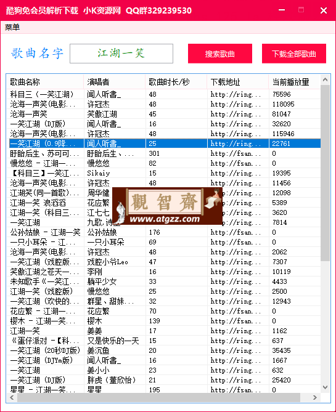Sort by 歌曲时长/秒 column header

click(x=176, y=82)
